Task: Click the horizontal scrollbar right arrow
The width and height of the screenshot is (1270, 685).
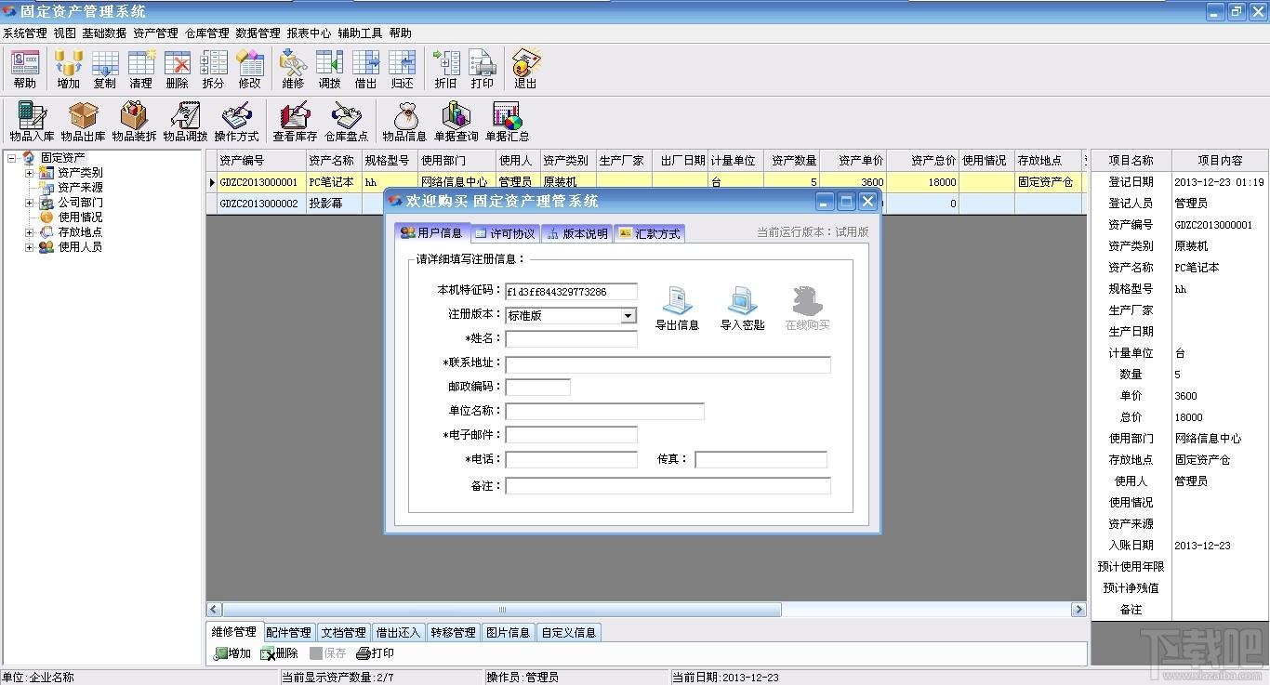Action: (x=1078, y=610)
